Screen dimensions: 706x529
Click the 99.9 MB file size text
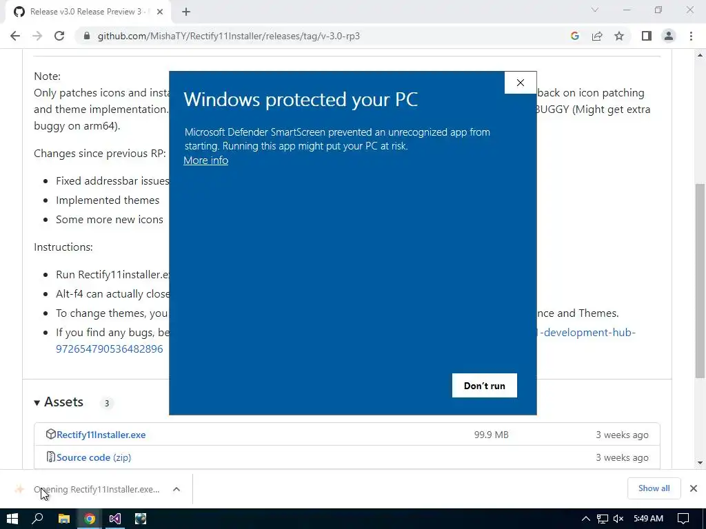click(x=491, y=435)
